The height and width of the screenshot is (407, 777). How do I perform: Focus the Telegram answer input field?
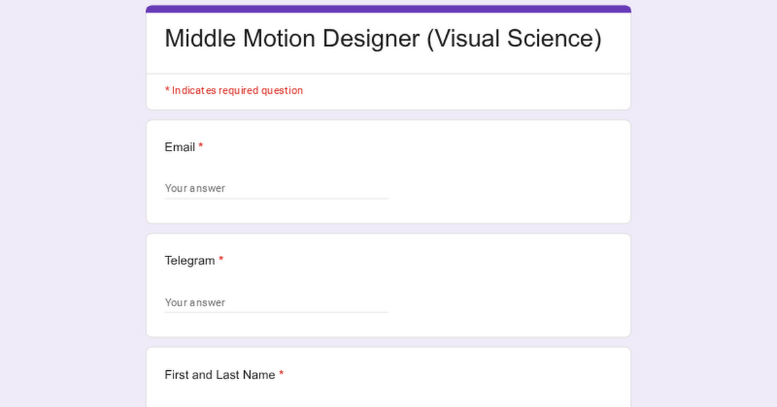click(276, 302)
